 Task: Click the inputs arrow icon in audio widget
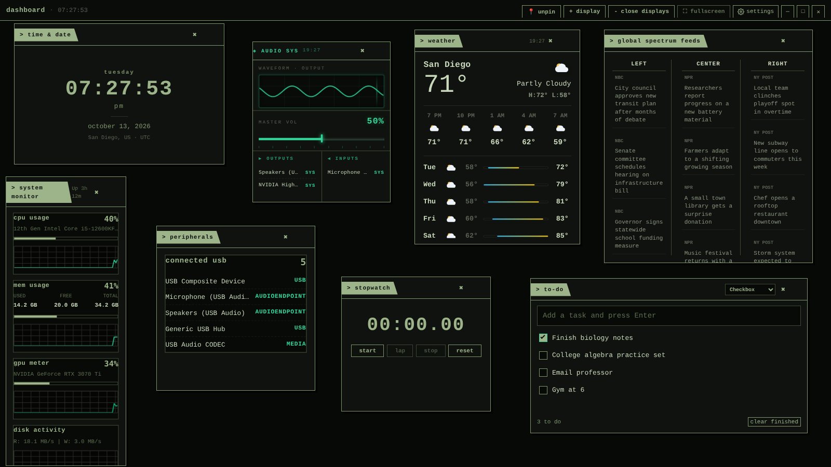pos(329,159)
